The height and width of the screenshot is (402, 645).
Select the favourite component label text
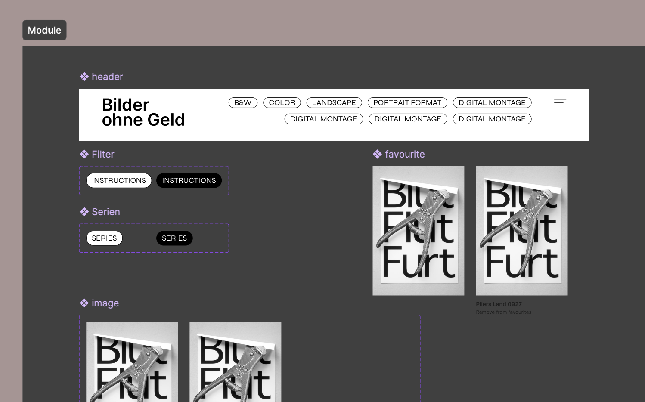[x=405, y=154]
